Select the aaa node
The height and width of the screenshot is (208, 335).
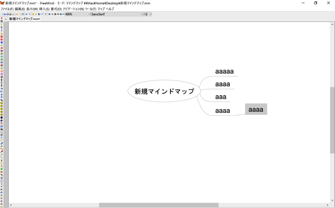(220, 97)
